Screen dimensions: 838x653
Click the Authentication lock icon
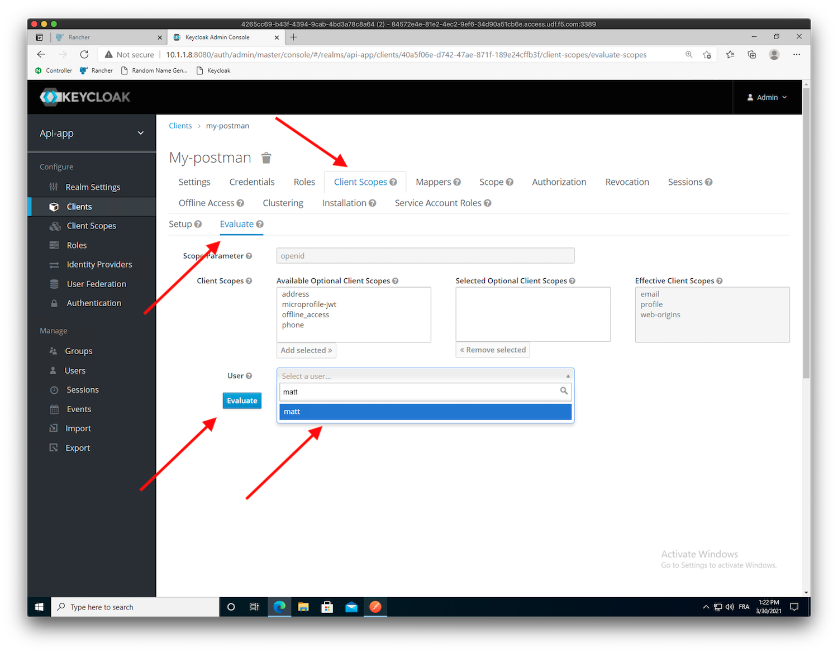click(x=54, y=303)
